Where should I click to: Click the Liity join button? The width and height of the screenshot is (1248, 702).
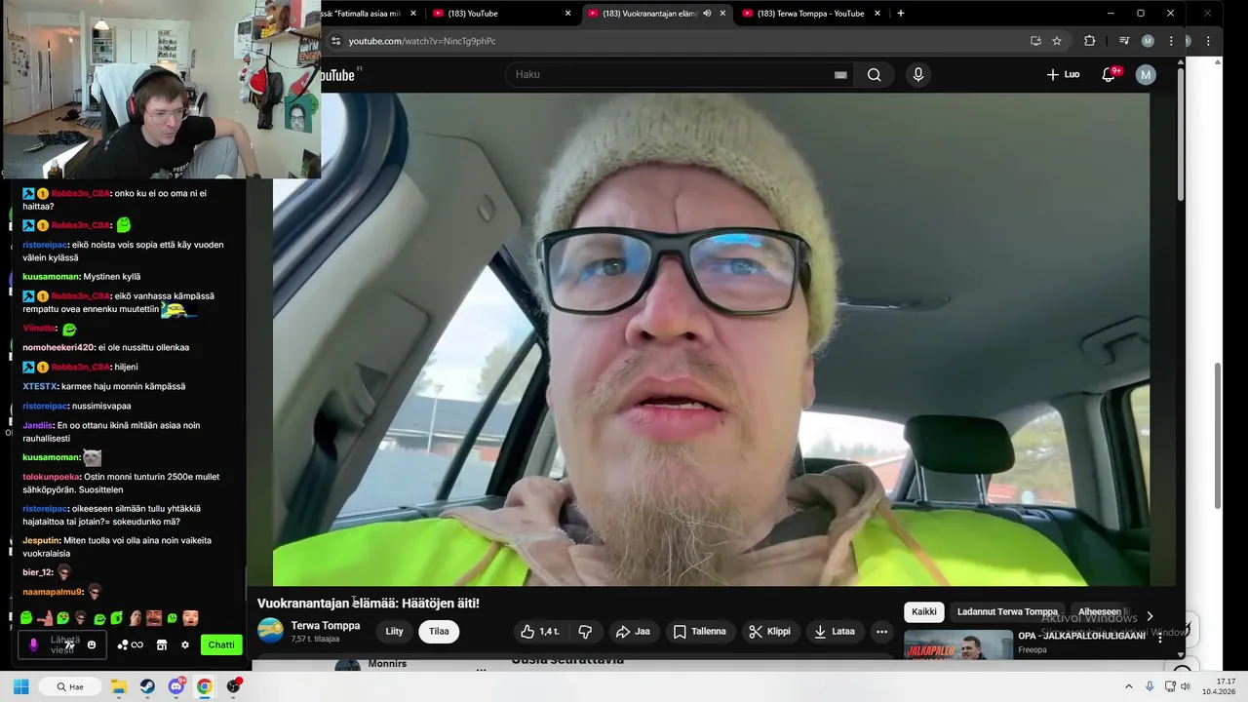click(x=394, y=632)
